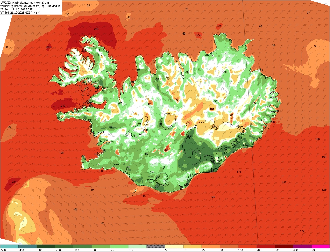Click the '-500' legend label
330x252 pixels.
[3, 250]
